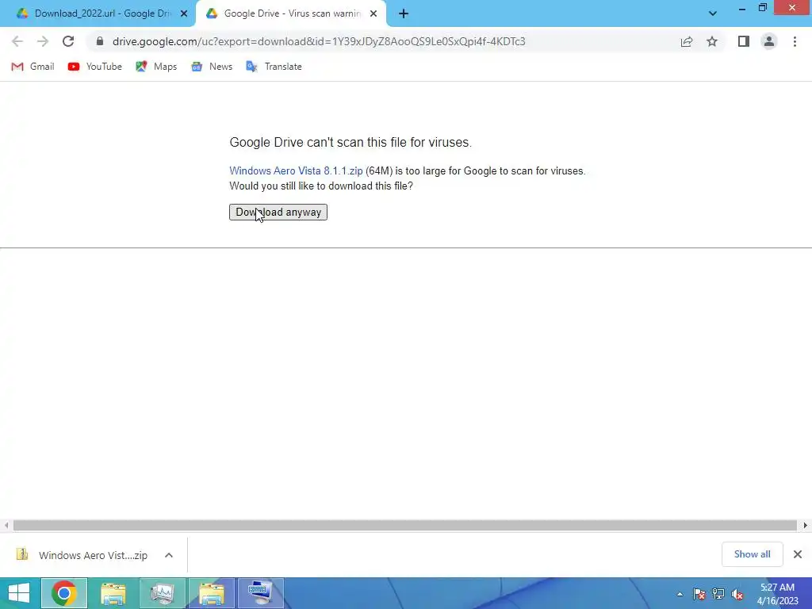Open the Gmail bookmark
Screen dimensions: 812x609
(33, 67)
